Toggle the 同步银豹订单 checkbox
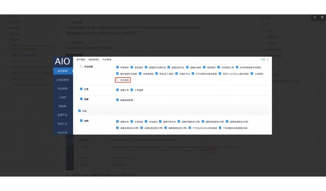 pos(218,67)
